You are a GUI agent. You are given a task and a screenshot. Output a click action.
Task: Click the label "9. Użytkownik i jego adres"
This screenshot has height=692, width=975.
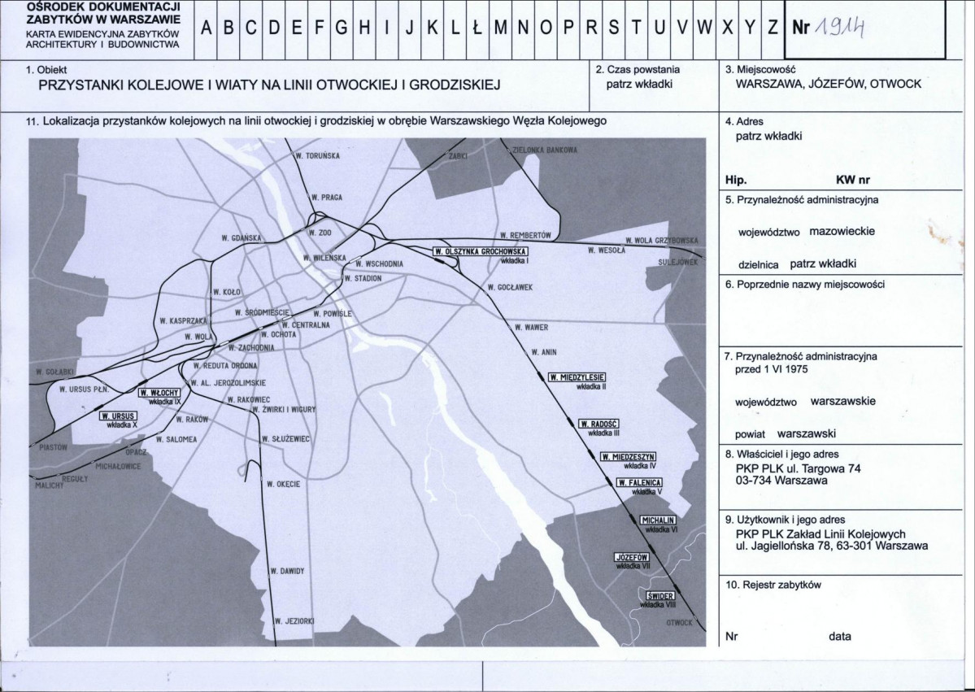(x=785, y=520)
